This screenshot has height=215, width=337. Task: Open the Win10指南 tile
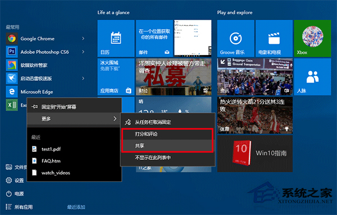[255, 154]
